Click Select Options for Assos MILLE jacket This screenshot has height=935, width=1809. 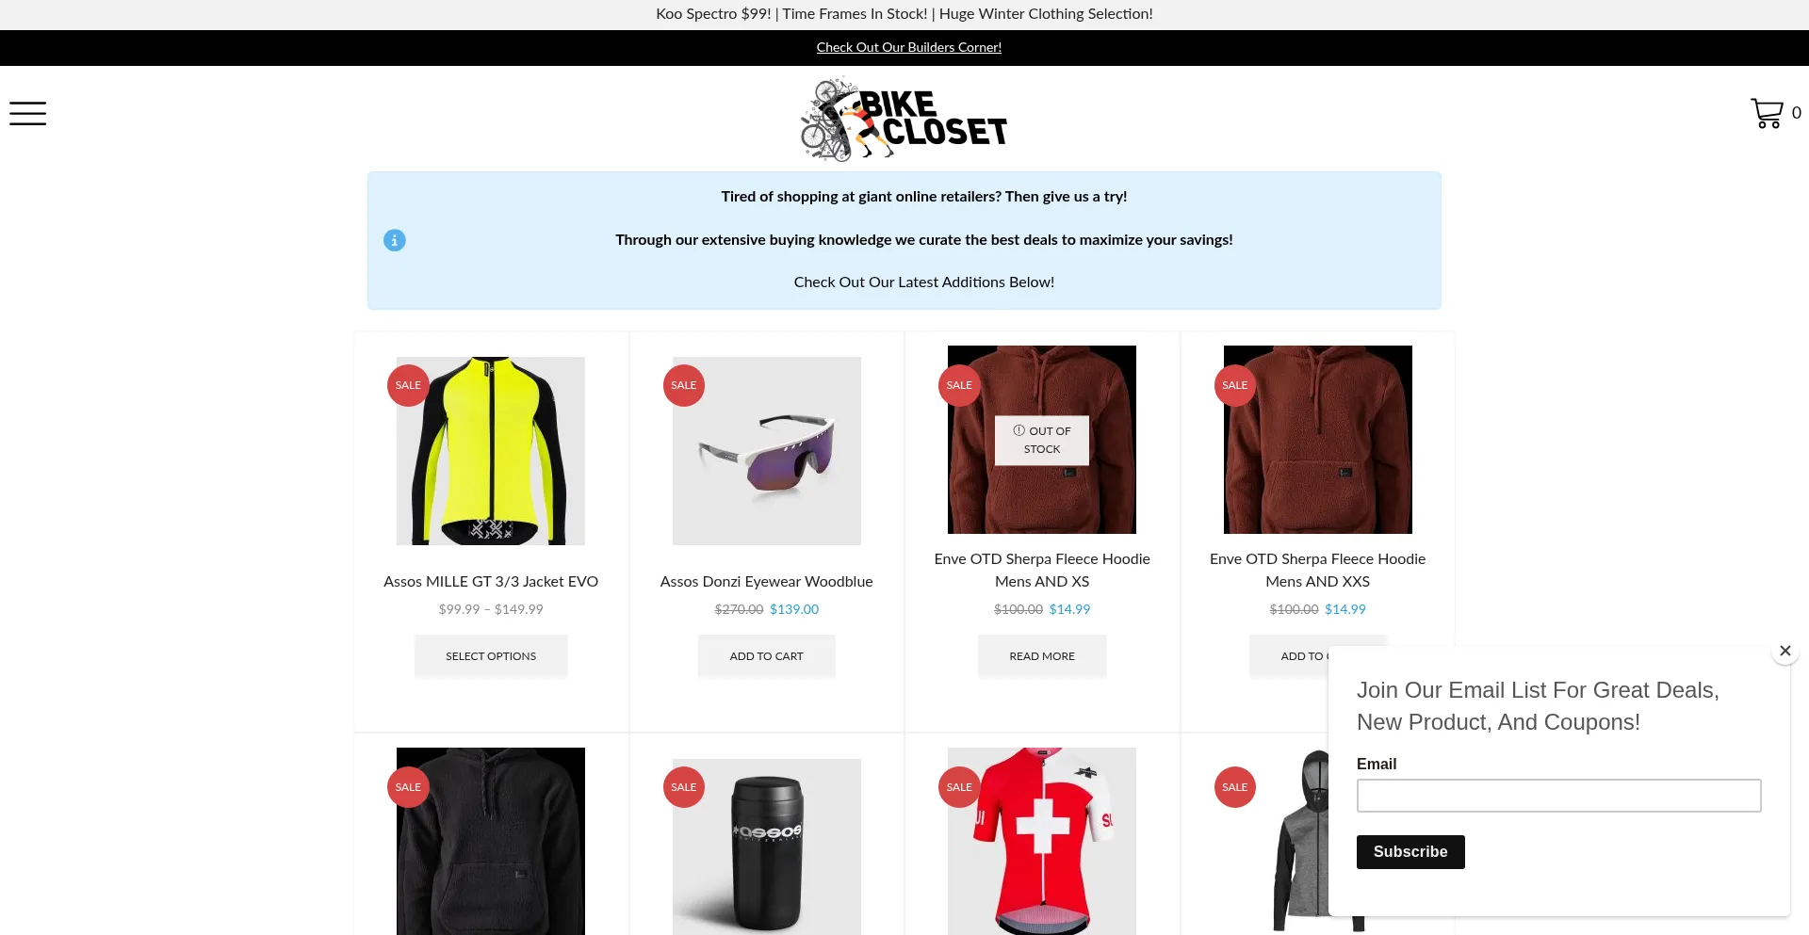(x=491, y=656)
